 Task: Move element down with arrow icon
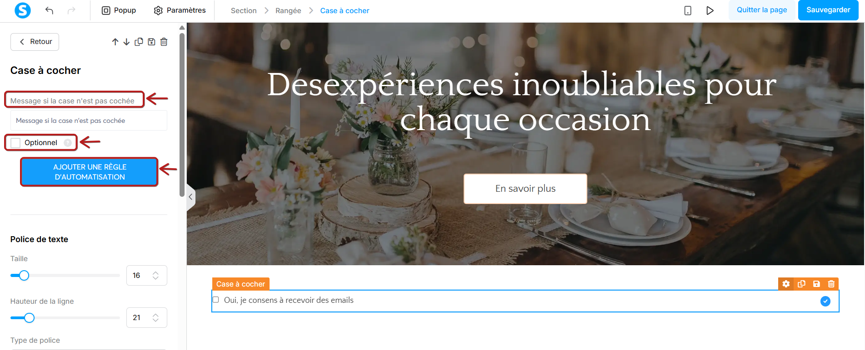pos(126,42)
